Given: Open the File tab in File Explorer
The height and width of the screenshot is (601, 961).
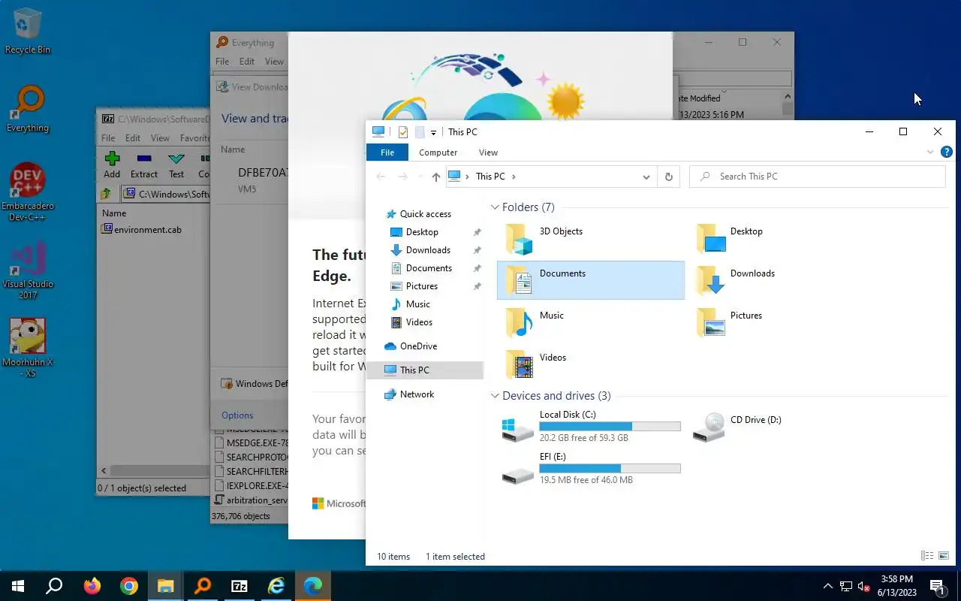Looking at the screenshot, I should (387, 153).
